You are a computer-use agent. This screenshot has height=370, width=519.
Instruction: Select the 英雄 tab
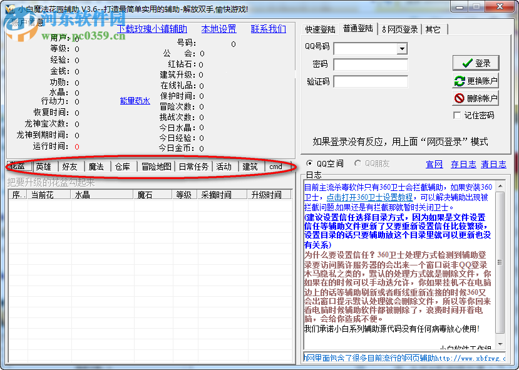[45, 167]
